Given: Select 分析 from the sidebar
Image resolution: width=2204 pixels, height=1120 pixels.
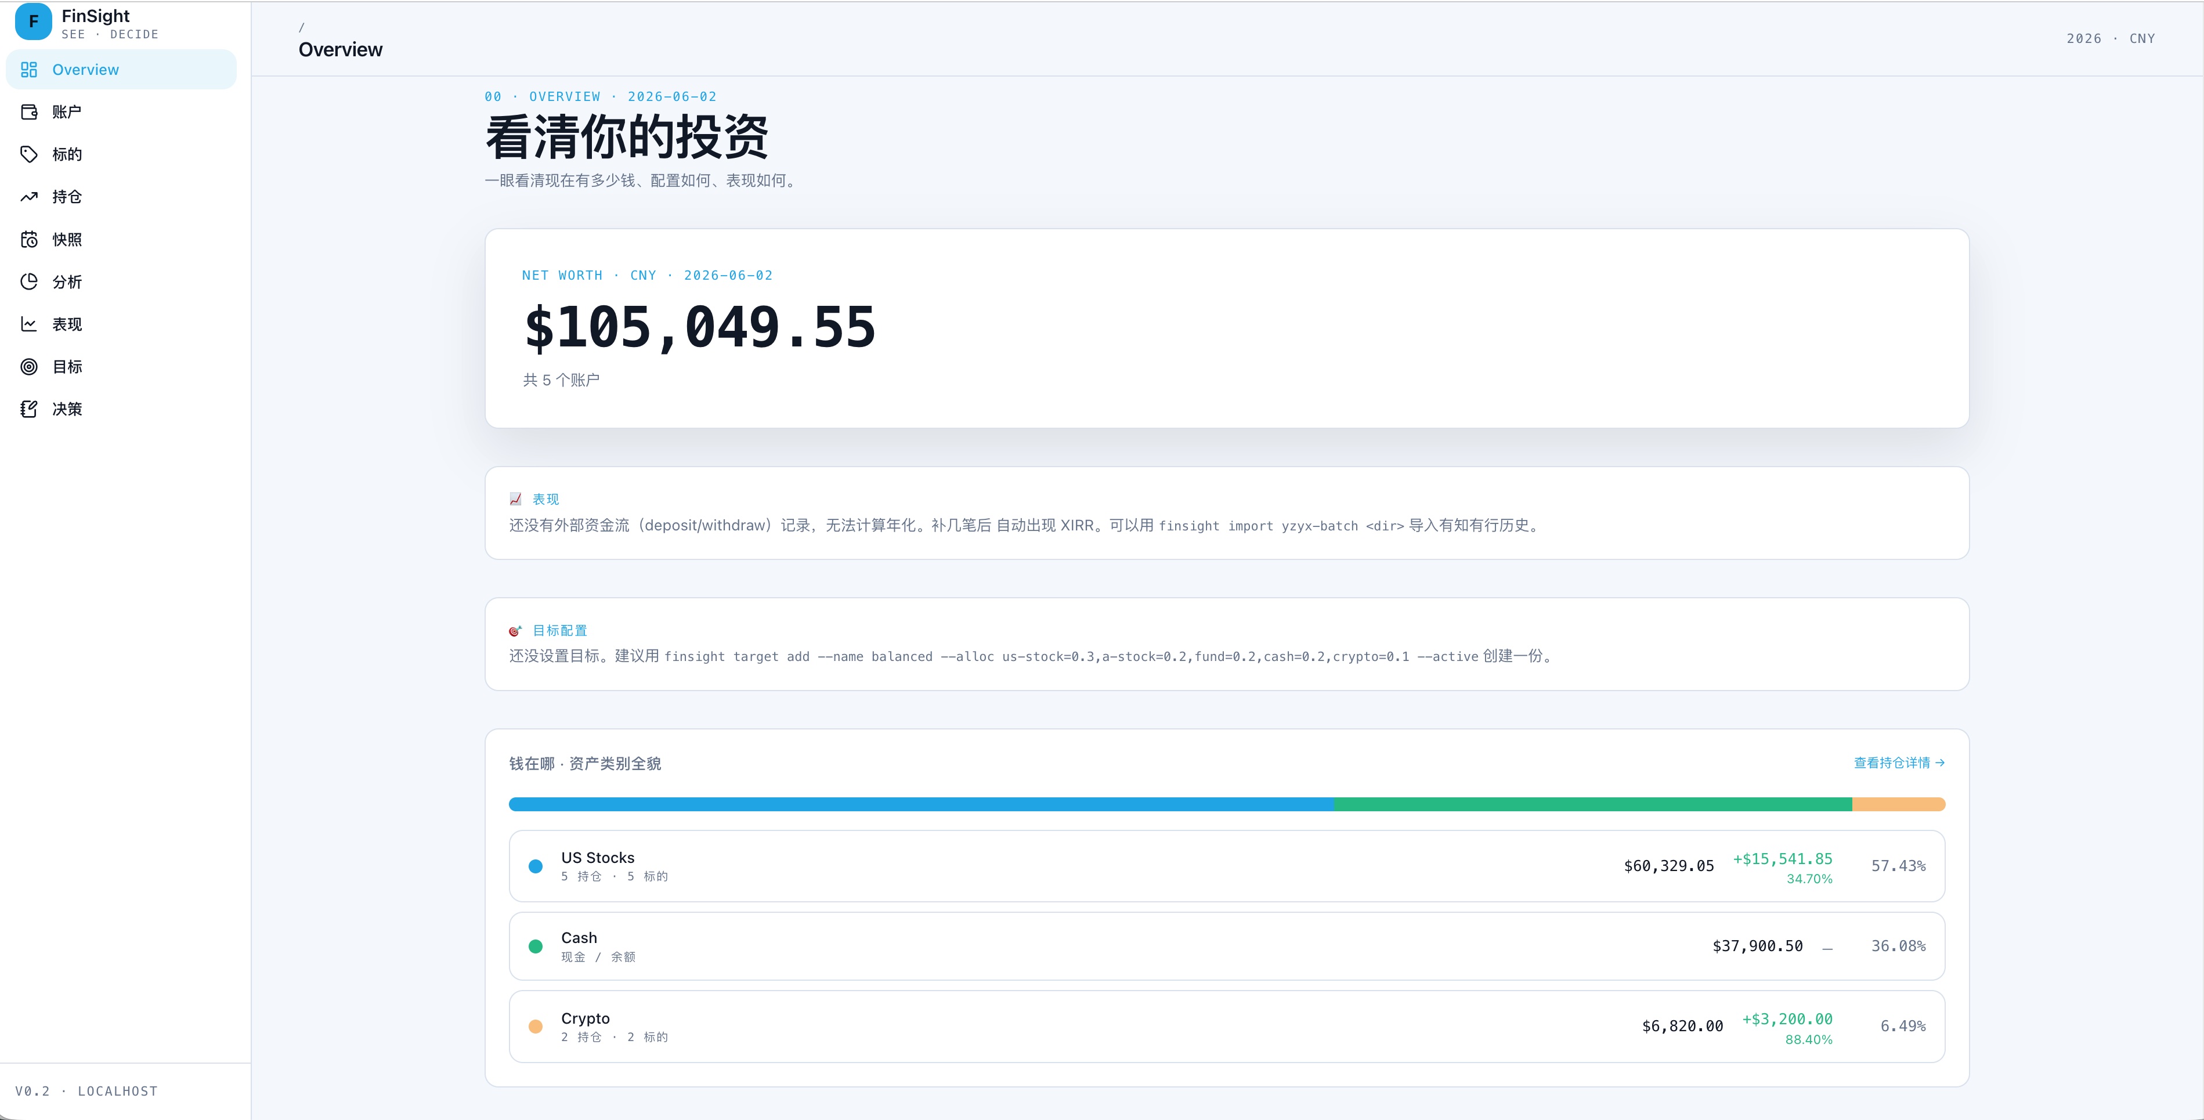Looking at the screenshot, I should pos(121,281).
